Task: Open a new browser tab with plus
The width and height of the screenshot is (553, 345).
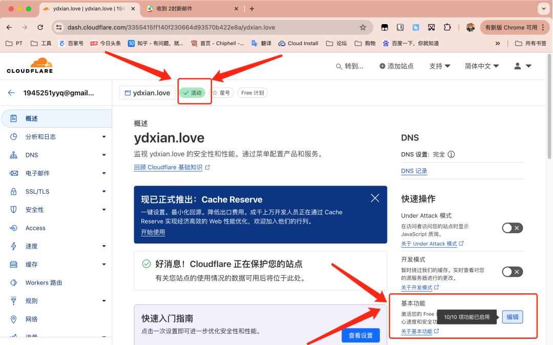Action: coord(252,9)
